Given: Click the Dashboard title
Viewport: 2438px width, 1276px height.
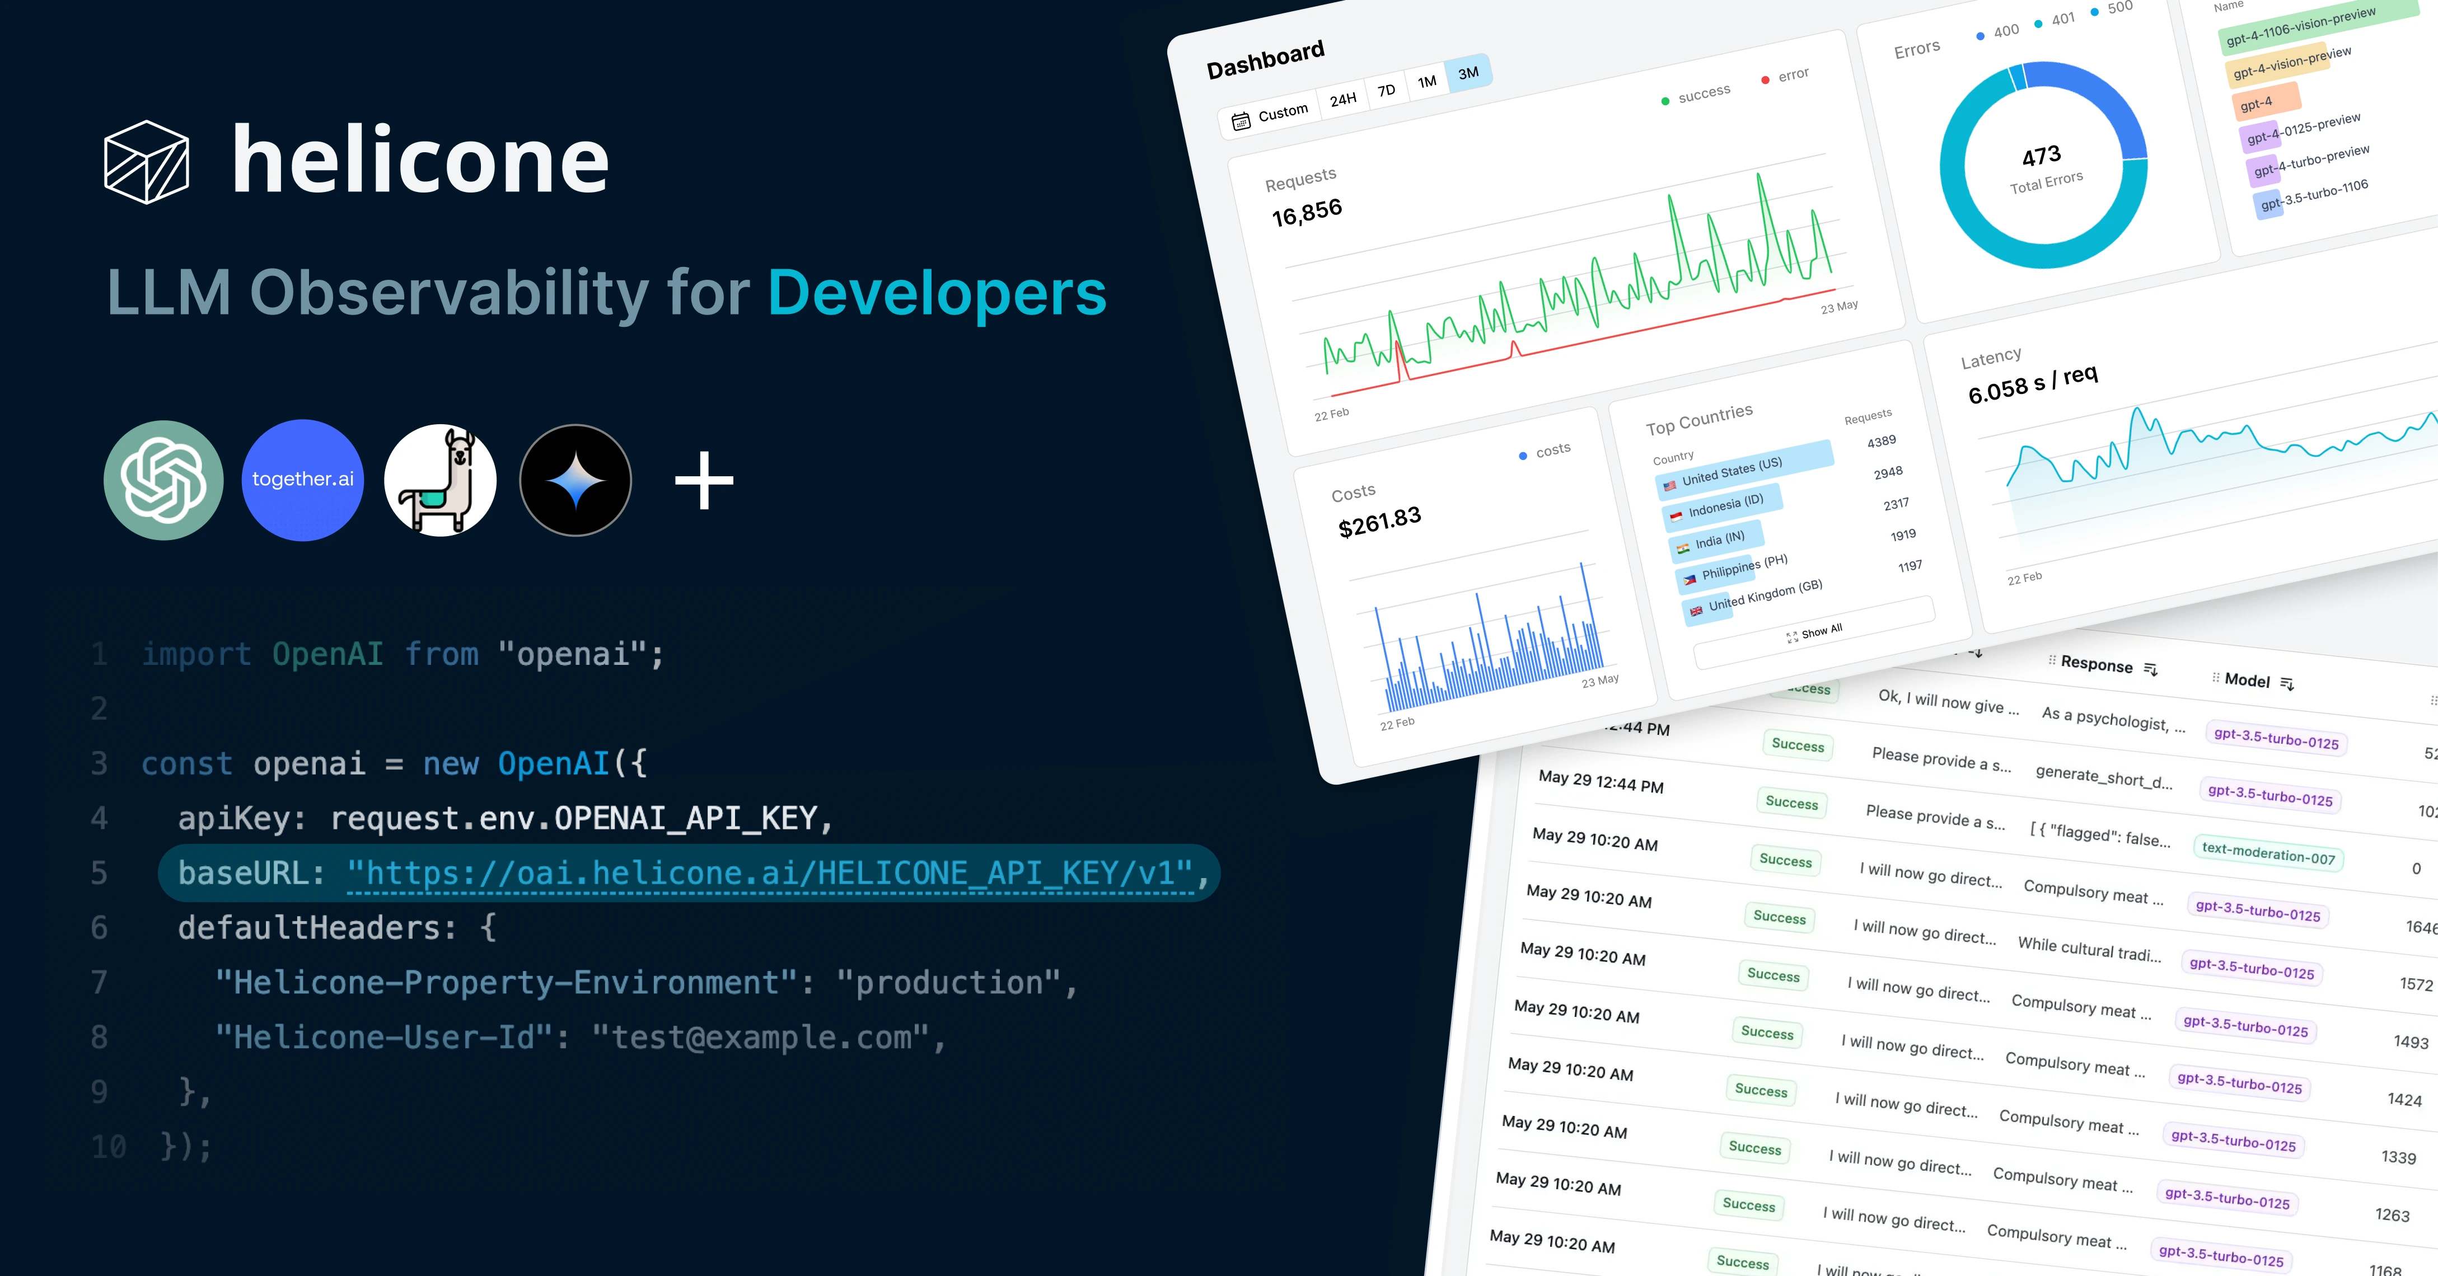Looking at the screenshot, I should click(1265, 59).
